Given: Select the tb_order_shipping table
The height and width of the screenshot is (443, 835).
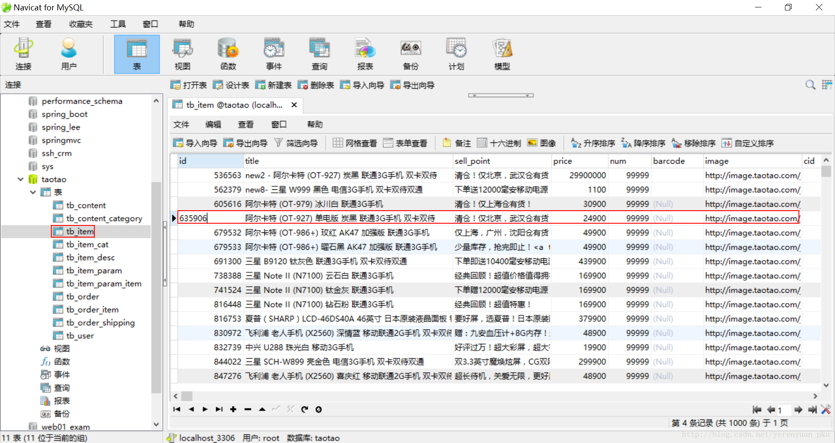Looking at the screenshot, I should click(100, 322).
